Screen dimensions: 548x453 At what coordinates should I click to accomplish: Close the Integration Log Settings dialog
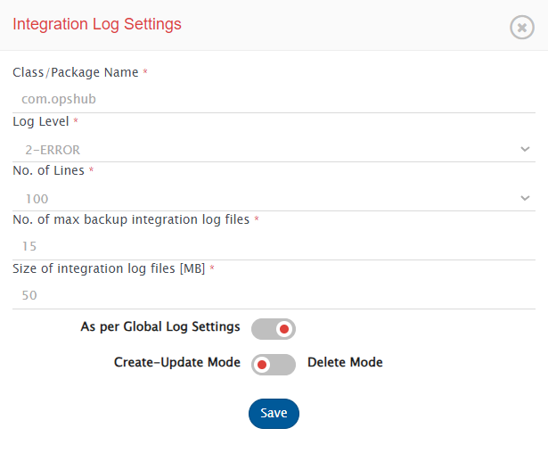click(x=522, y=27)
